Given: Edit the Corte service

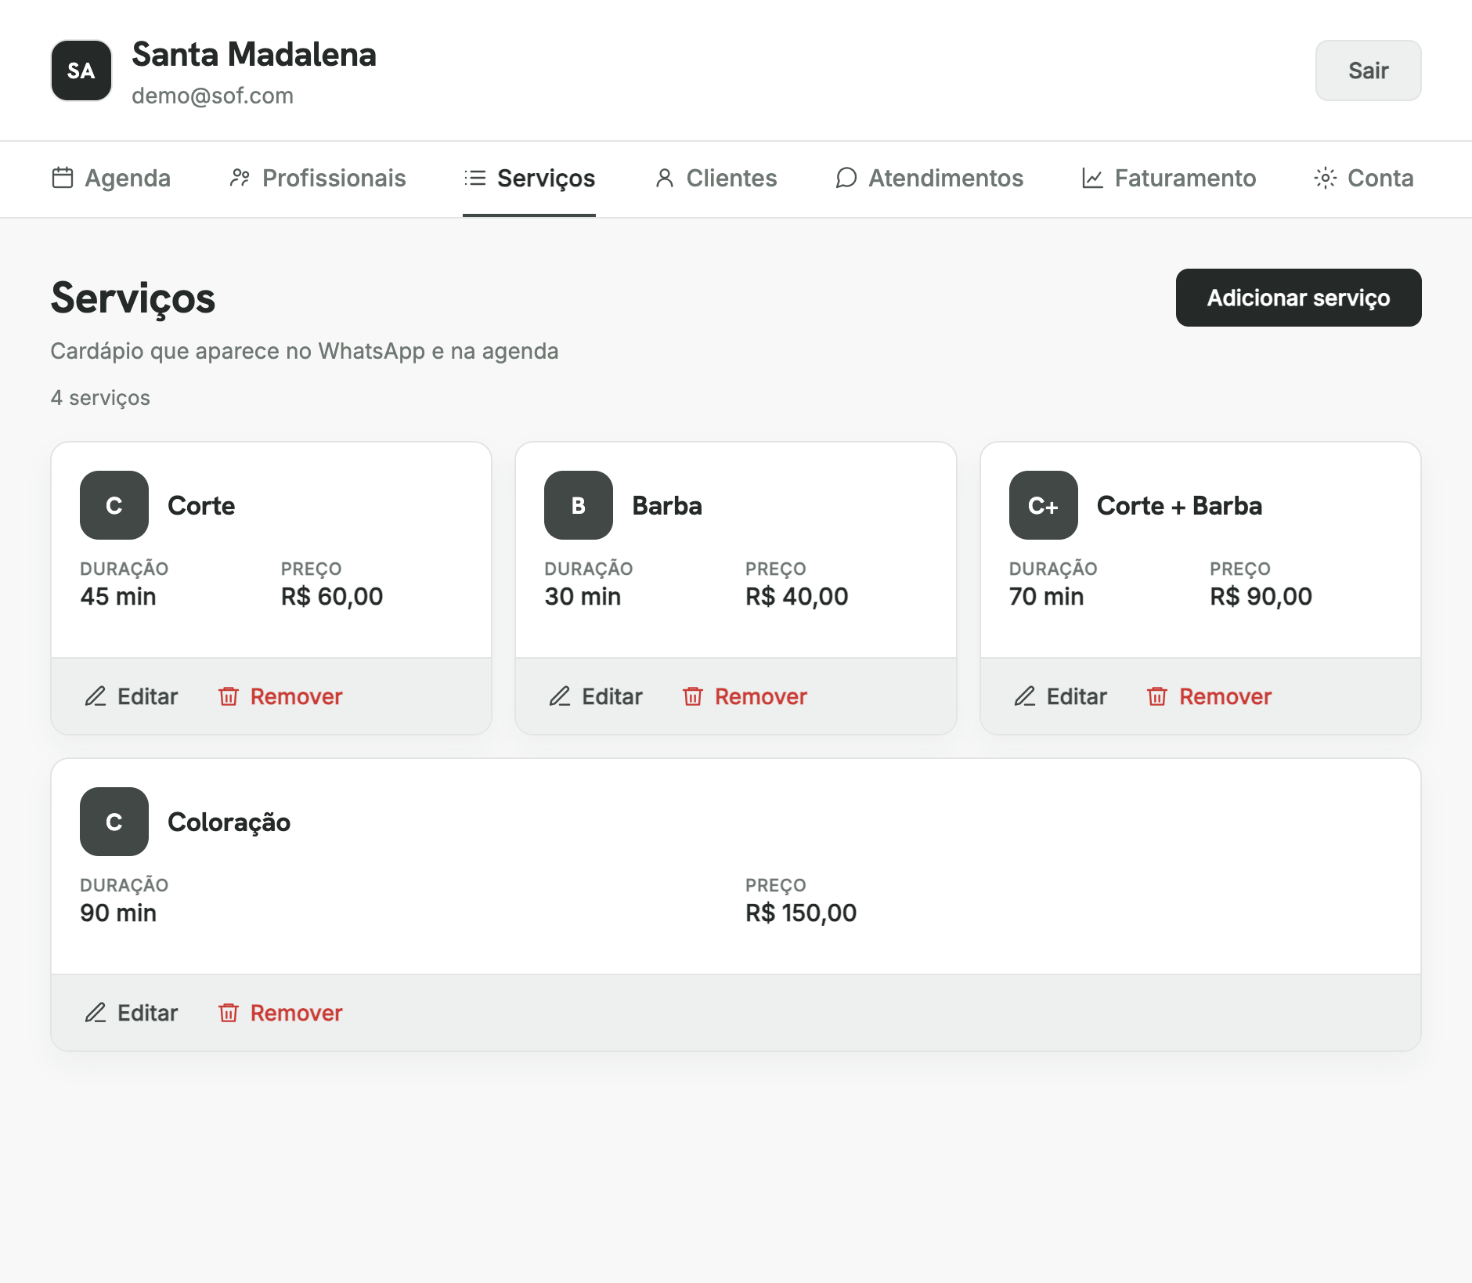Looking at the screenshot, I should coord(132,696).
